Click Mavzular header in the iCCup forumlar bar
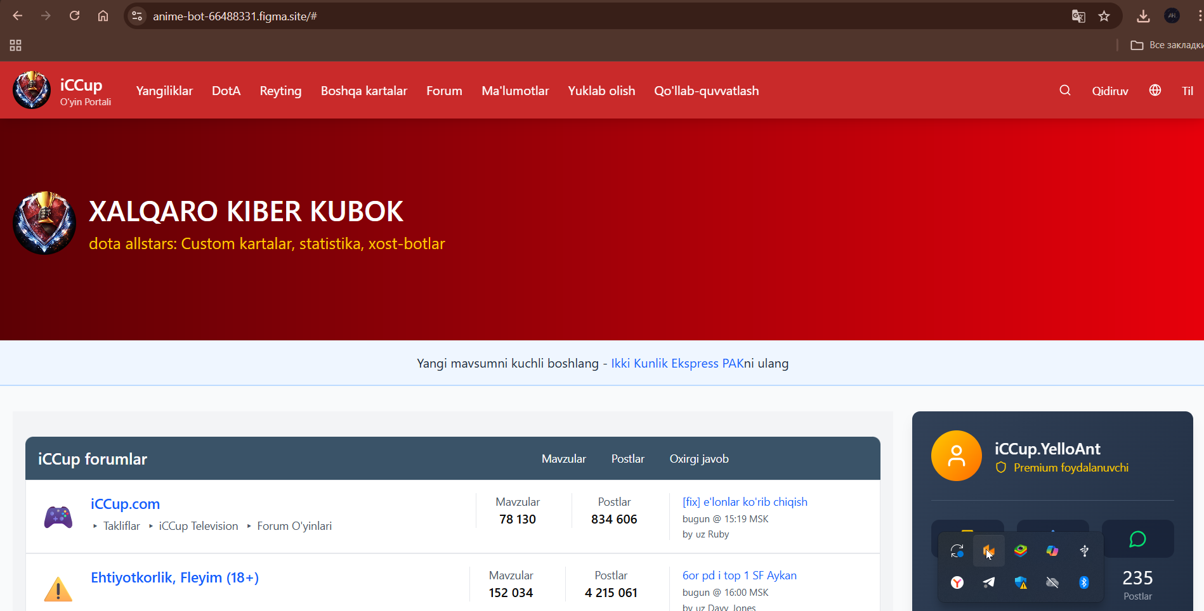 pos(564,459)
